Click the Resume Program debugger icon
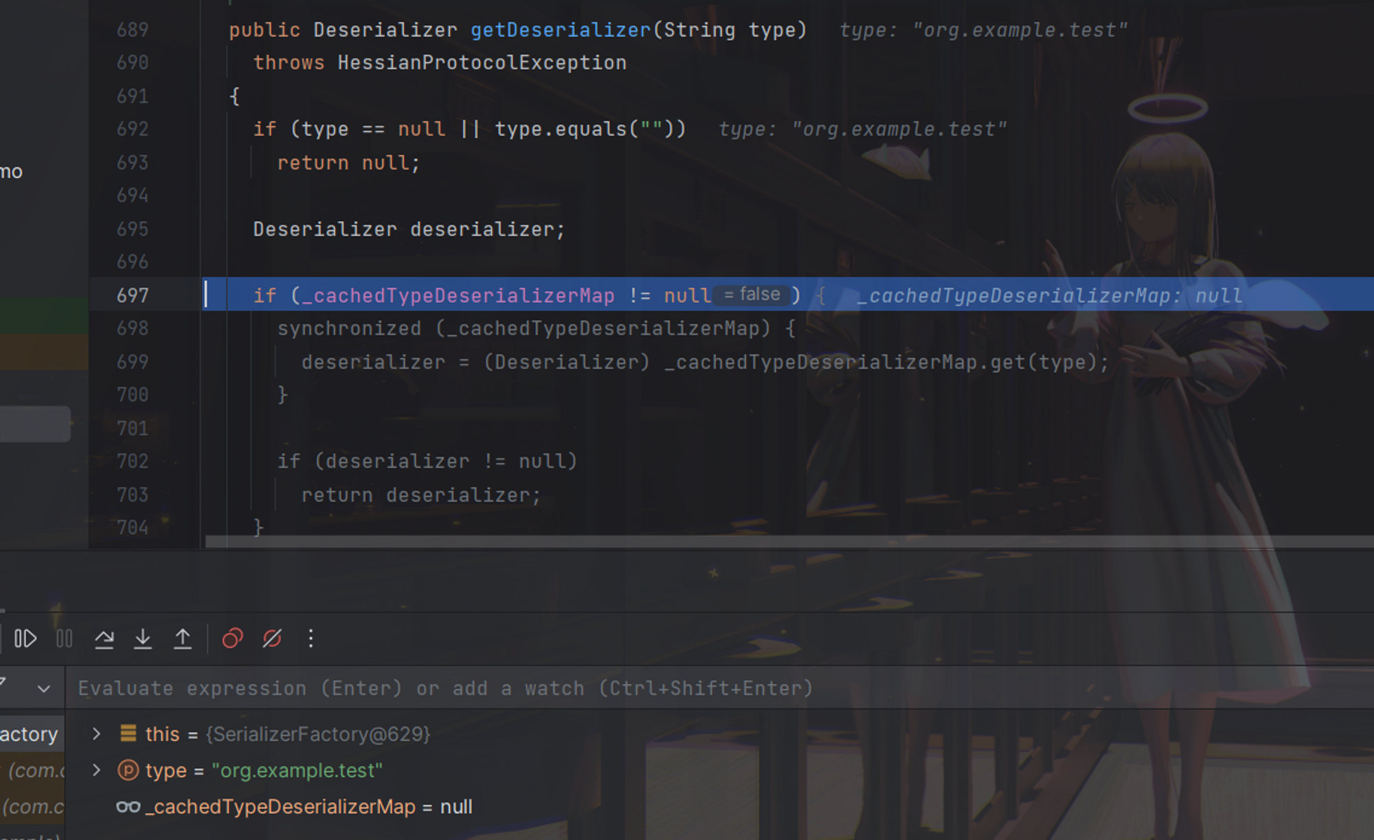1374x840 pixels. pos(25,639)
